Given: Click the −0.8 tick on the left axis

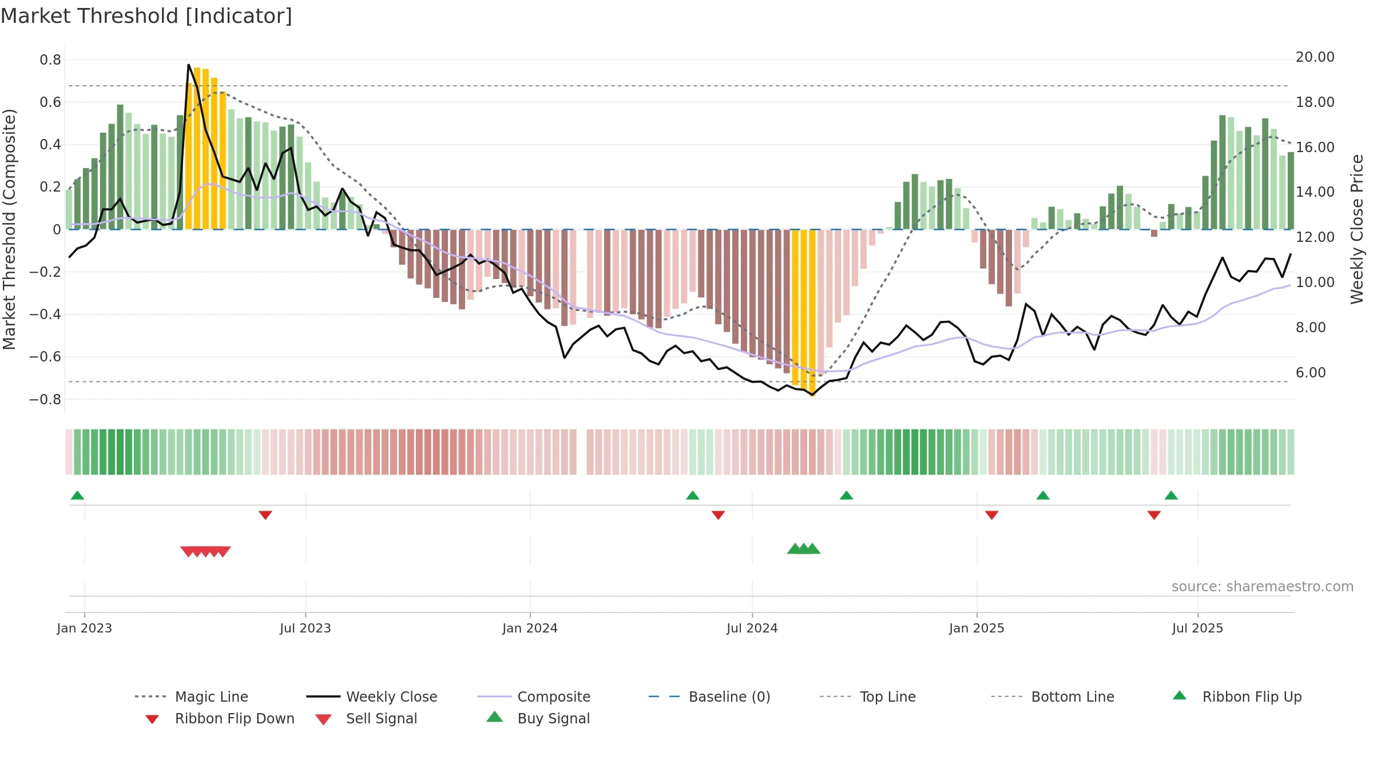Looking at the screenshot, I should [x=45, y=399].
